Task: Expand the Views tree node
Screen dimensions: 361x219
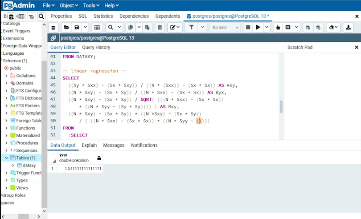Action: [x=6, y=188]
